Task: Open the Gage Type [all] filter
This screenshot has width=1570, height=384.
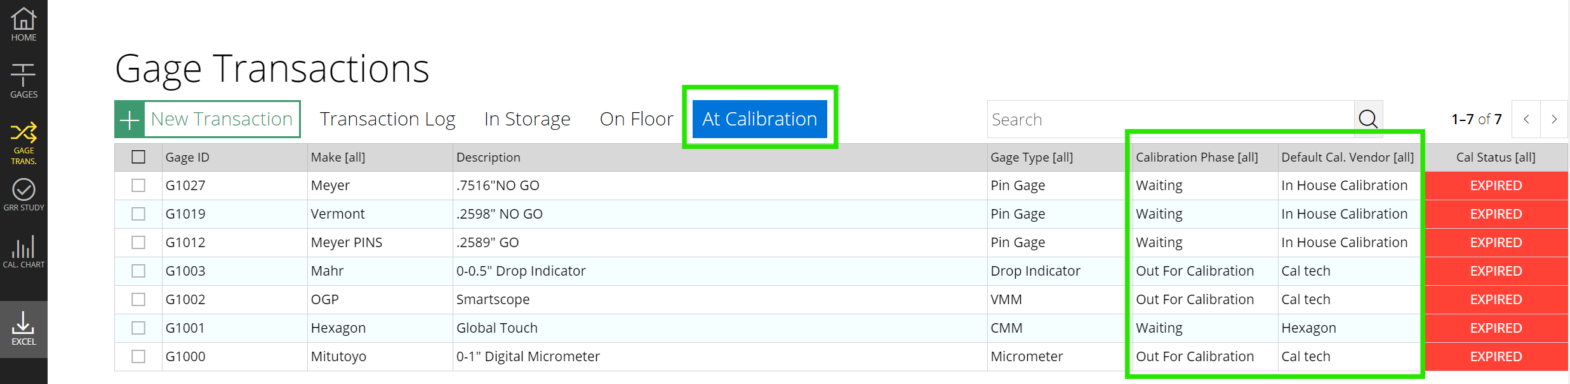Action: [1032, 157]
